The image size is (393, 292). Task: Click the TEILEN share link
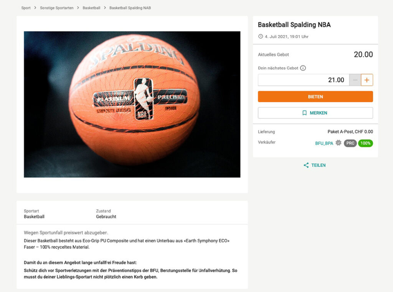[315, 165]
